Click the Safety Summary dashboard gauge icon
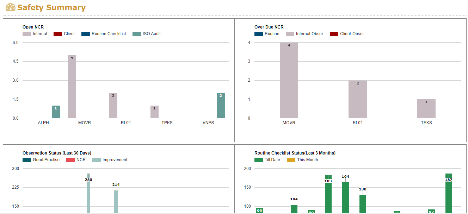Viewport: 468px width, 214px height. click(11, 7)
